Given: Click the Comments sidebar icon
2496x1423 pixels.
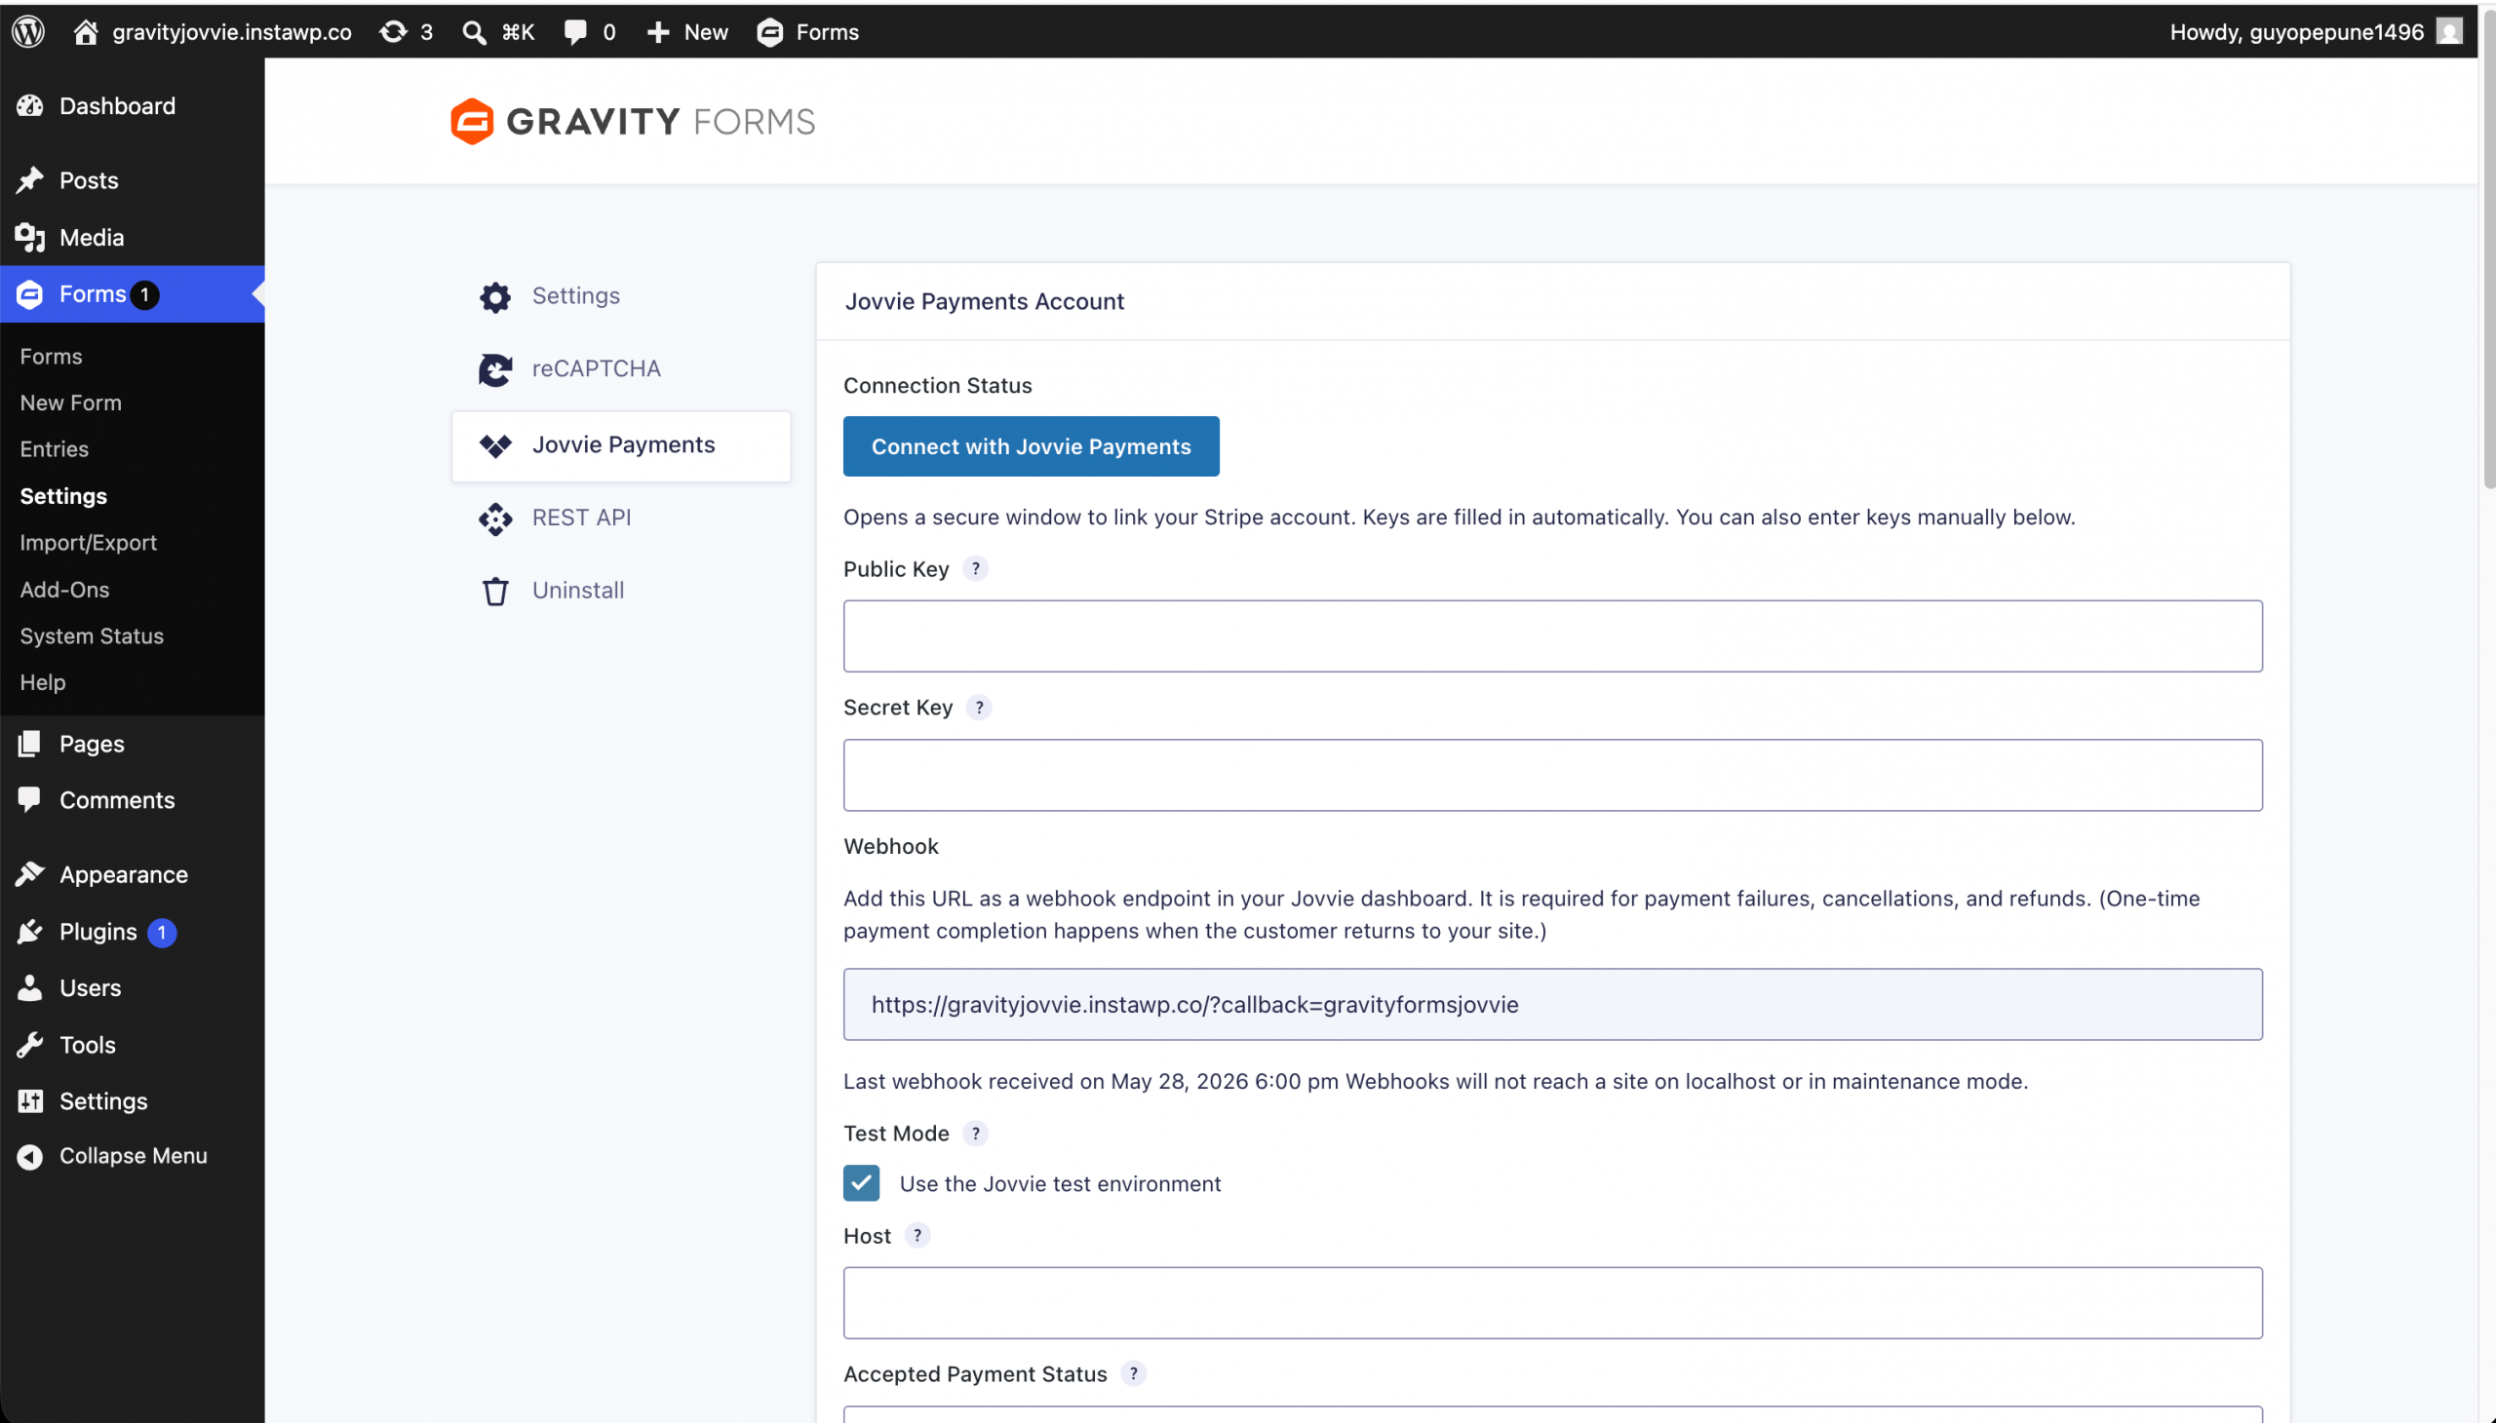Looking at the screenshot, I should [30, 799].
